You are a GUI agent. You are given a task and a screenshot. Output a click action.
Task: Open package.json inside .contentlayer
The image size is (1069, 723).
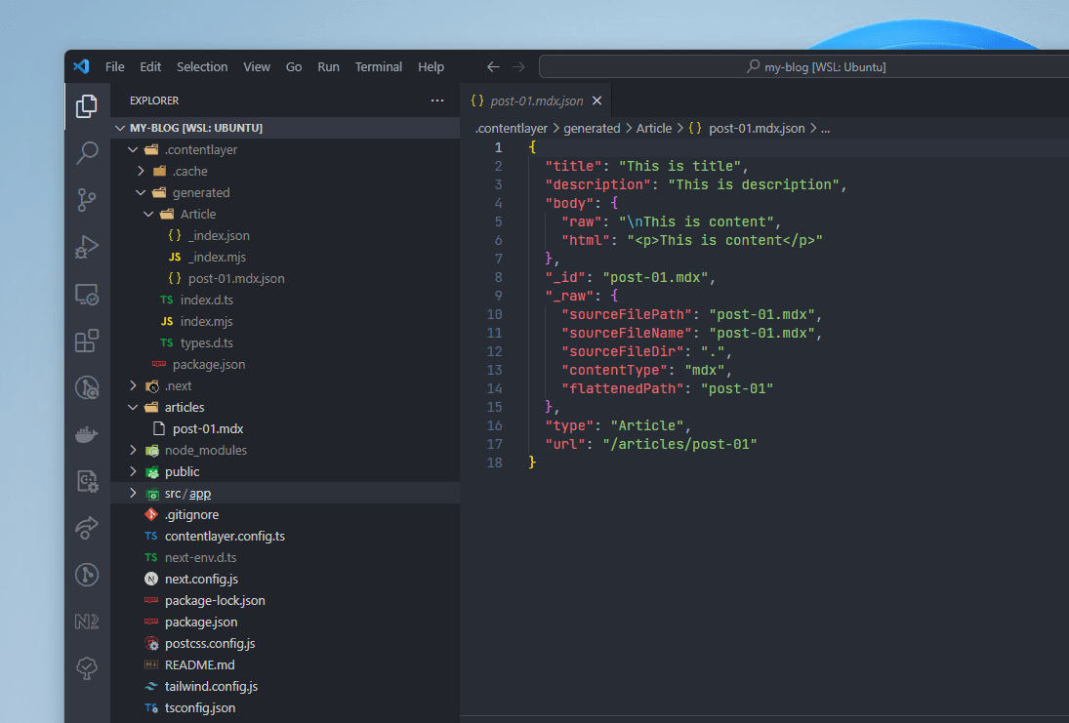point(285,364)
